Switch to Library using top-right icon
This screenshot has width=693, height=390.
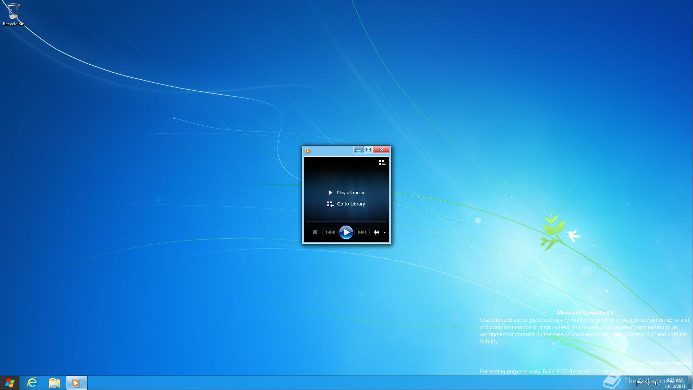382,162
